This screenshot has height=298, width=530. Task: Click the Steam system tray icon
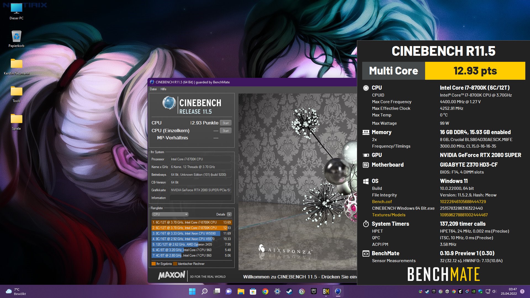(427, 291)
